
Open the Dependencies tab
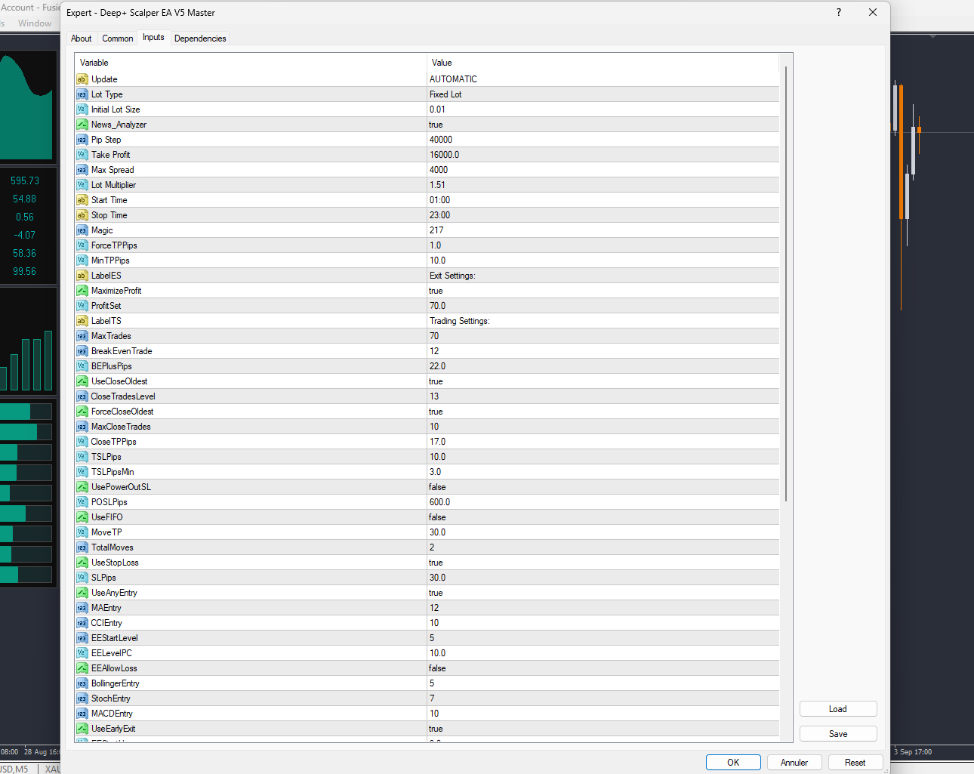[200, 39]
